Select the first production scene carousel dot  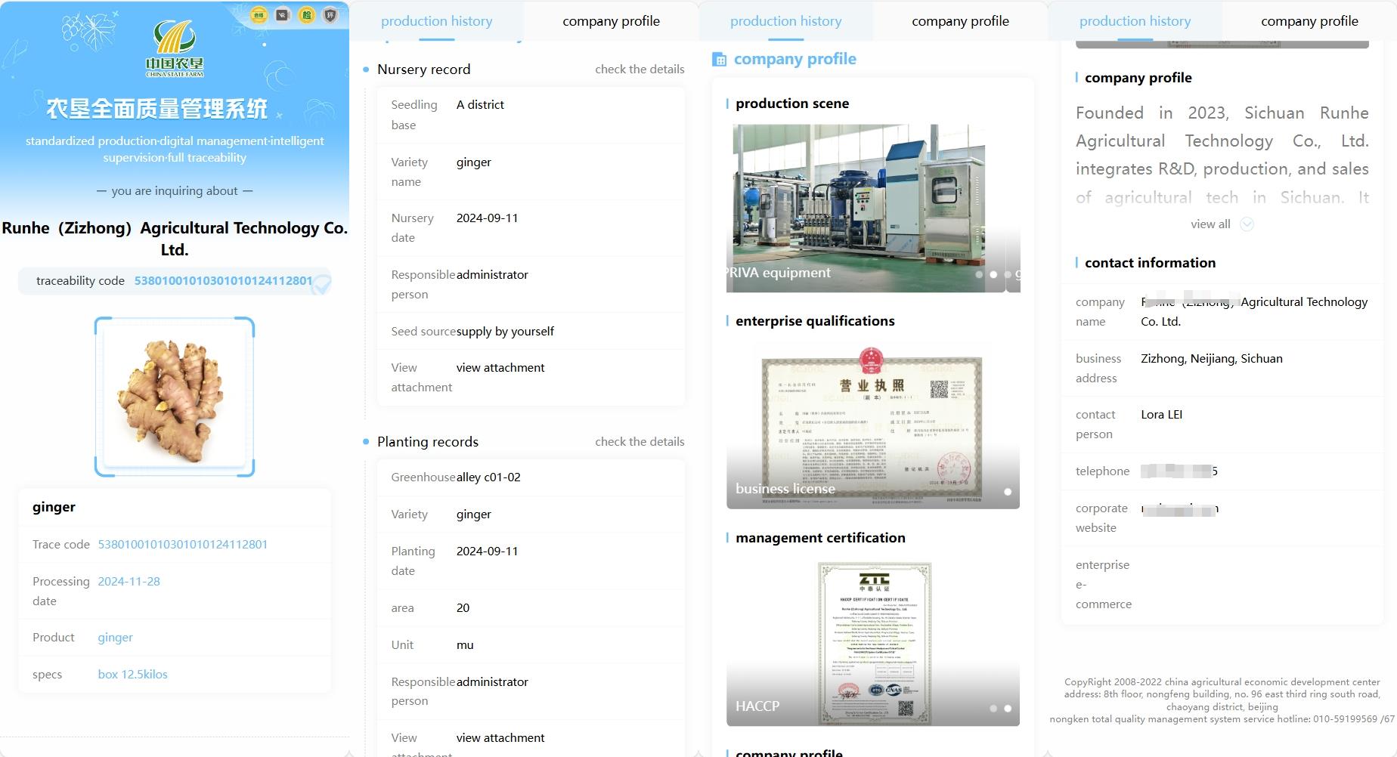[x=979, y=274]
